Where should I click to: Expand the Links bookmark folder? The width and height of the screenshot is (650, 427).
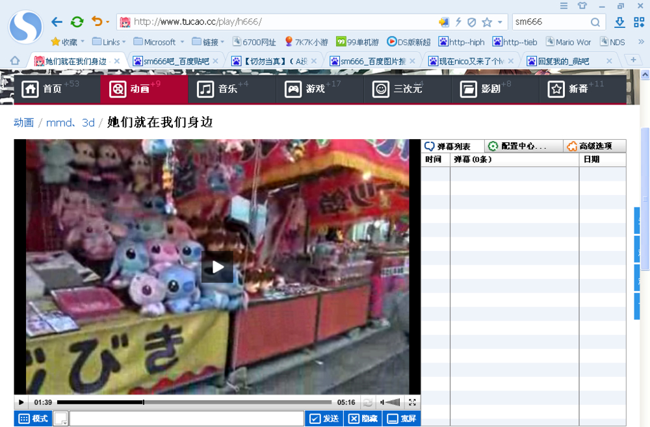109,42
